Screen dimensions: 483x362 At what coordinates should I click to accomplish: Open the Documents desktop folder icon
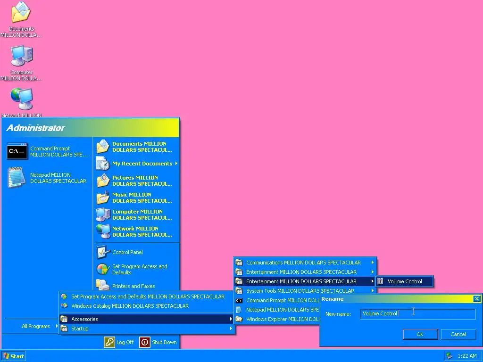coord(21,12)
